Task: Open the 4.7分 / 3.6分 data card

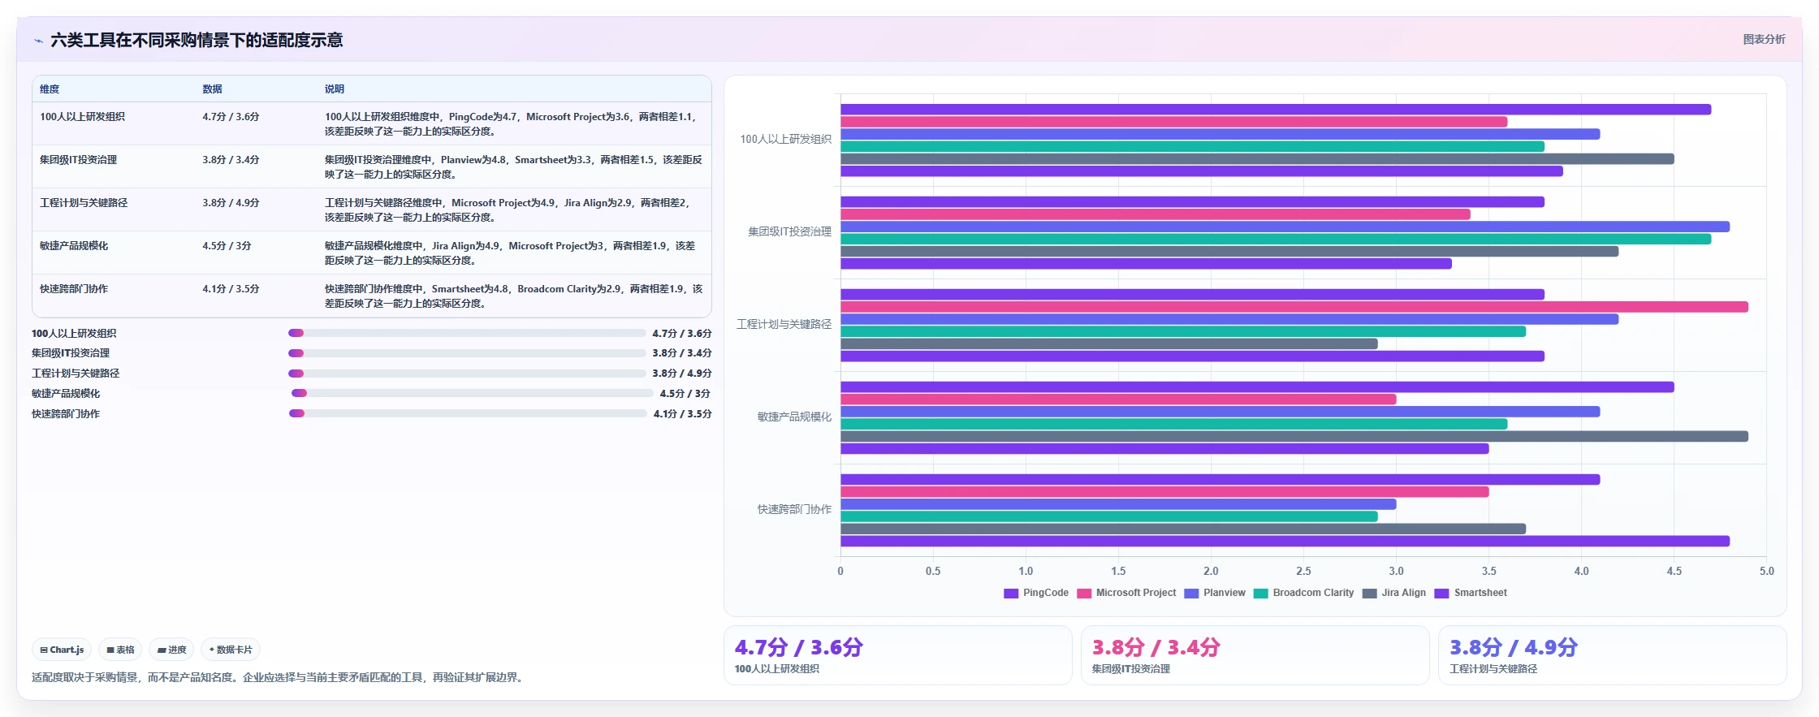Action: [897, 655]
